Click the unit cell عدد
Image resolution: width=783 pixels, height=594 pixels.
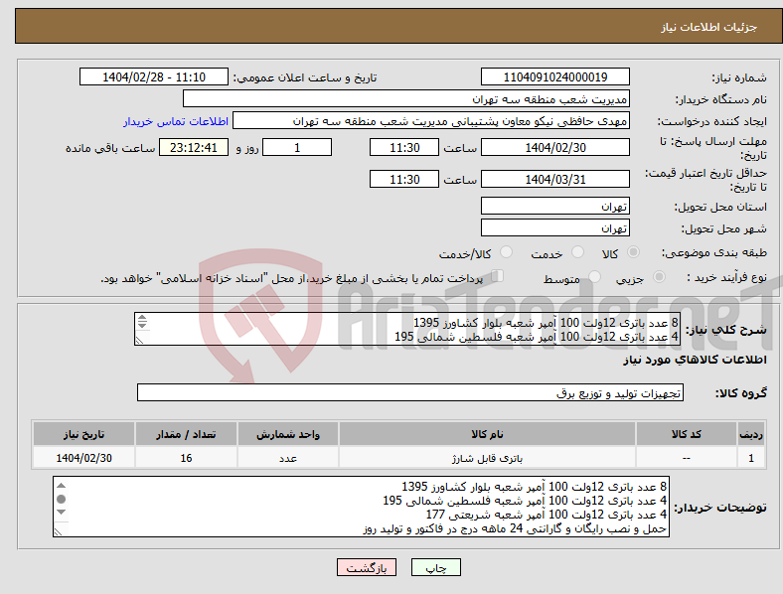pyautogui.click(x=288, y=458)
